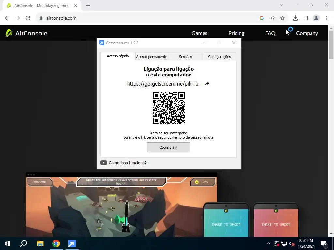
Task: Click the scrollbar down arrow
Action: pos(331,234)
